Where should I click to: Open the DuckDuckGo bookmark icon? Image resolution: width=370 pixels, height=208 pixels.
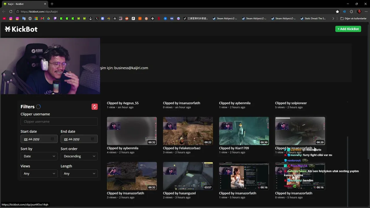click(x=146, y=18)
